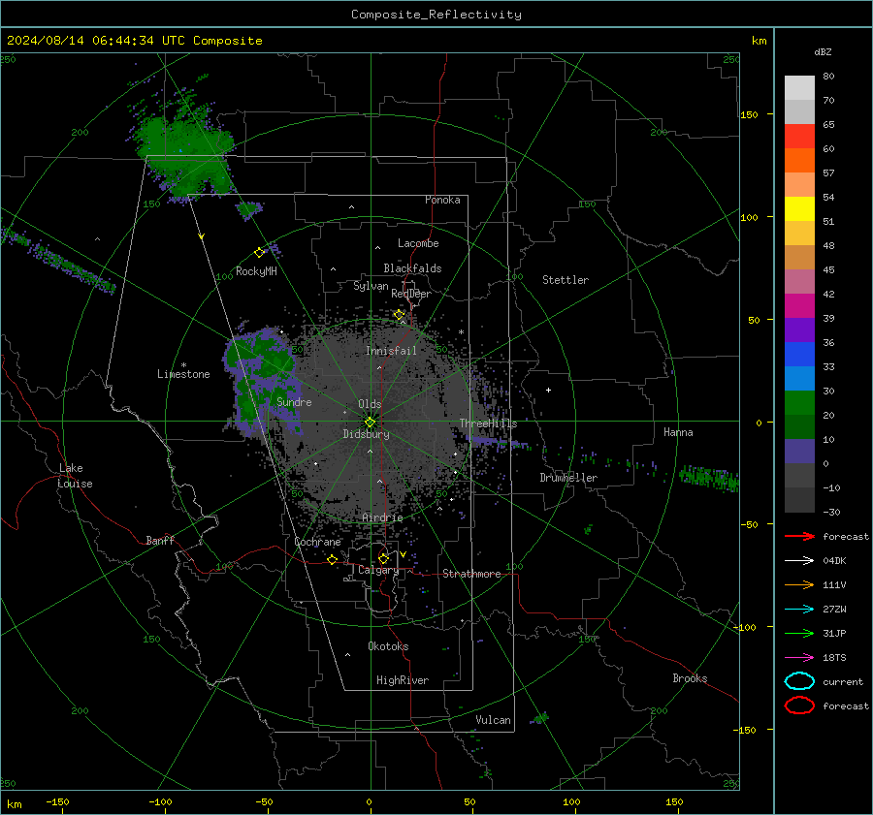Screen dimensions: 873x815
Task: Click the RockyMH label
Action: pos(256,271)
